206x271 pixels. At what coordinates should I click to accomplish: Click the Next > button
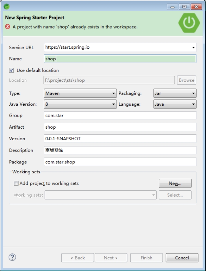pyautogui.click(x=111, y=258)
